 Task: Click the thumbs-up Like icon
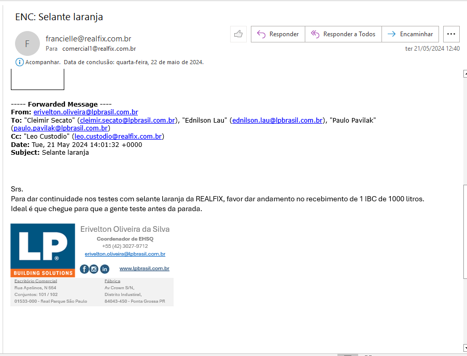pyautogui.click(x=238, y=34)
